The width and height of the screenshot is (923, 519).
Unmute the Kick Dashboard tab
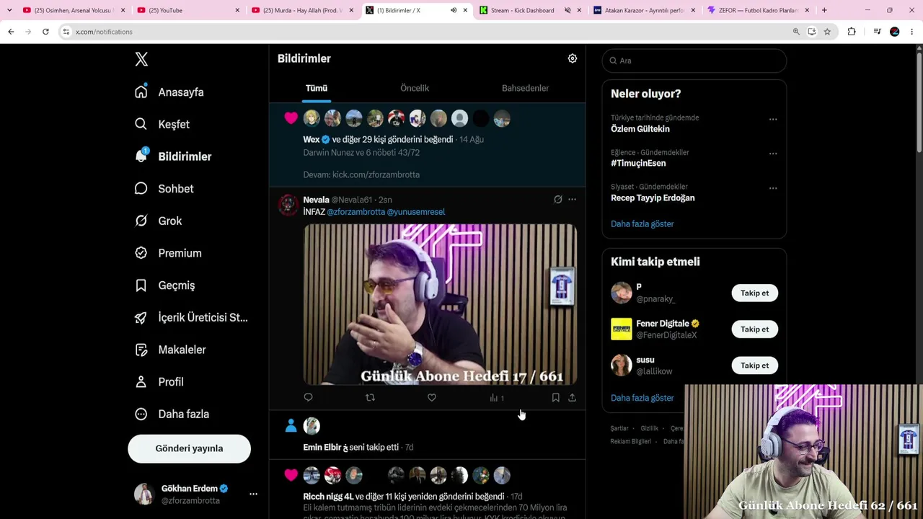[x=568, y=10]
